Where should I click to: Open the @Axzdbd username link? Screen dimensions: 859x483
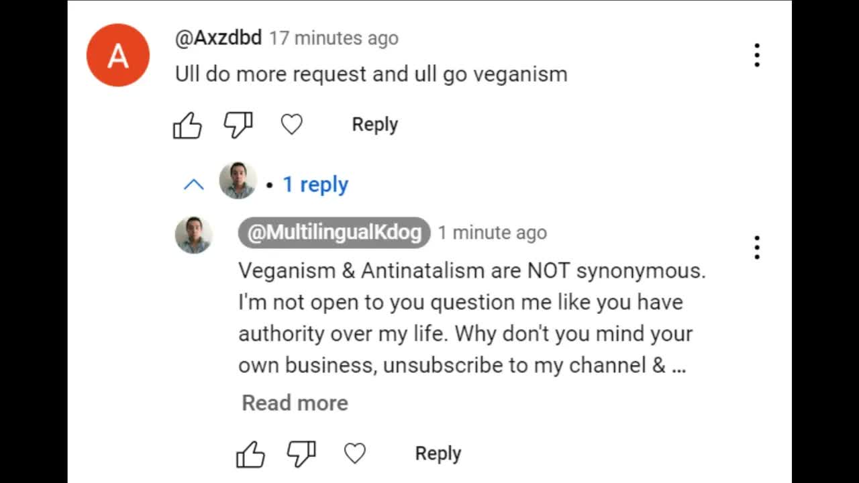(x=218, y=38)
